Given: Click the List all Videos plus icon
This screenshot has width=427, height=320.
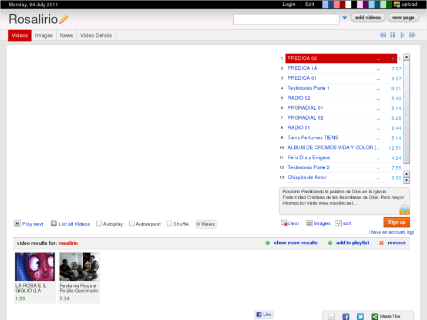Looking at the screenshot, I should click(x=53, y=224).
